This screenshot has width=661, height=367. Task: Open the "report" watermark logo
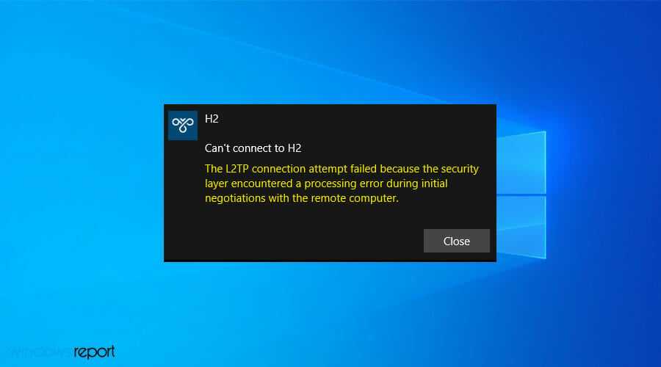pos(94,352)
